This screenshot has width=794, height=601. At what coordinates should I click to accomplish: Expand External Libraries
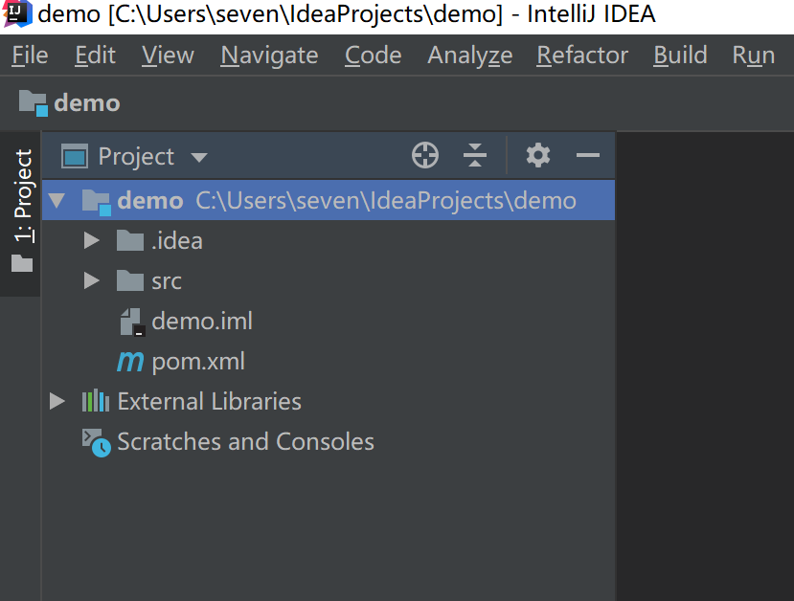pyautogui.click(x=57, y=401)
